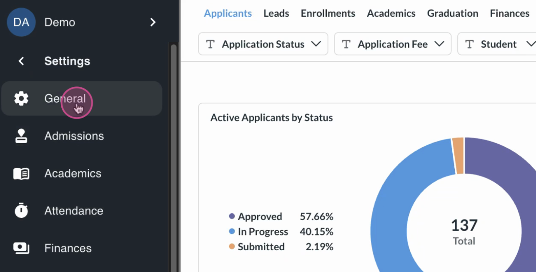Open Admissions in the settings sidebar
The image size is (536, 272).
coord(82,136)
